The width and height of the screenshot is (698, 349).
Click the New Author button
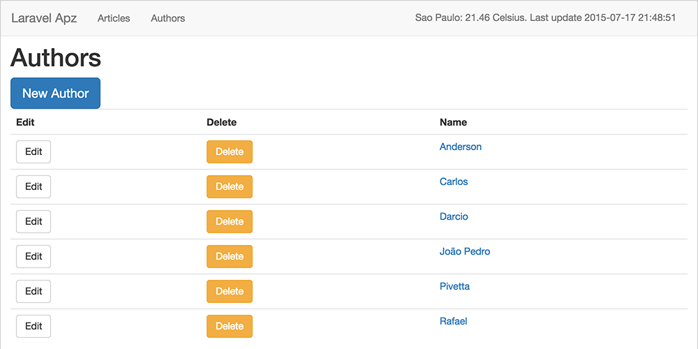[55, 94]
